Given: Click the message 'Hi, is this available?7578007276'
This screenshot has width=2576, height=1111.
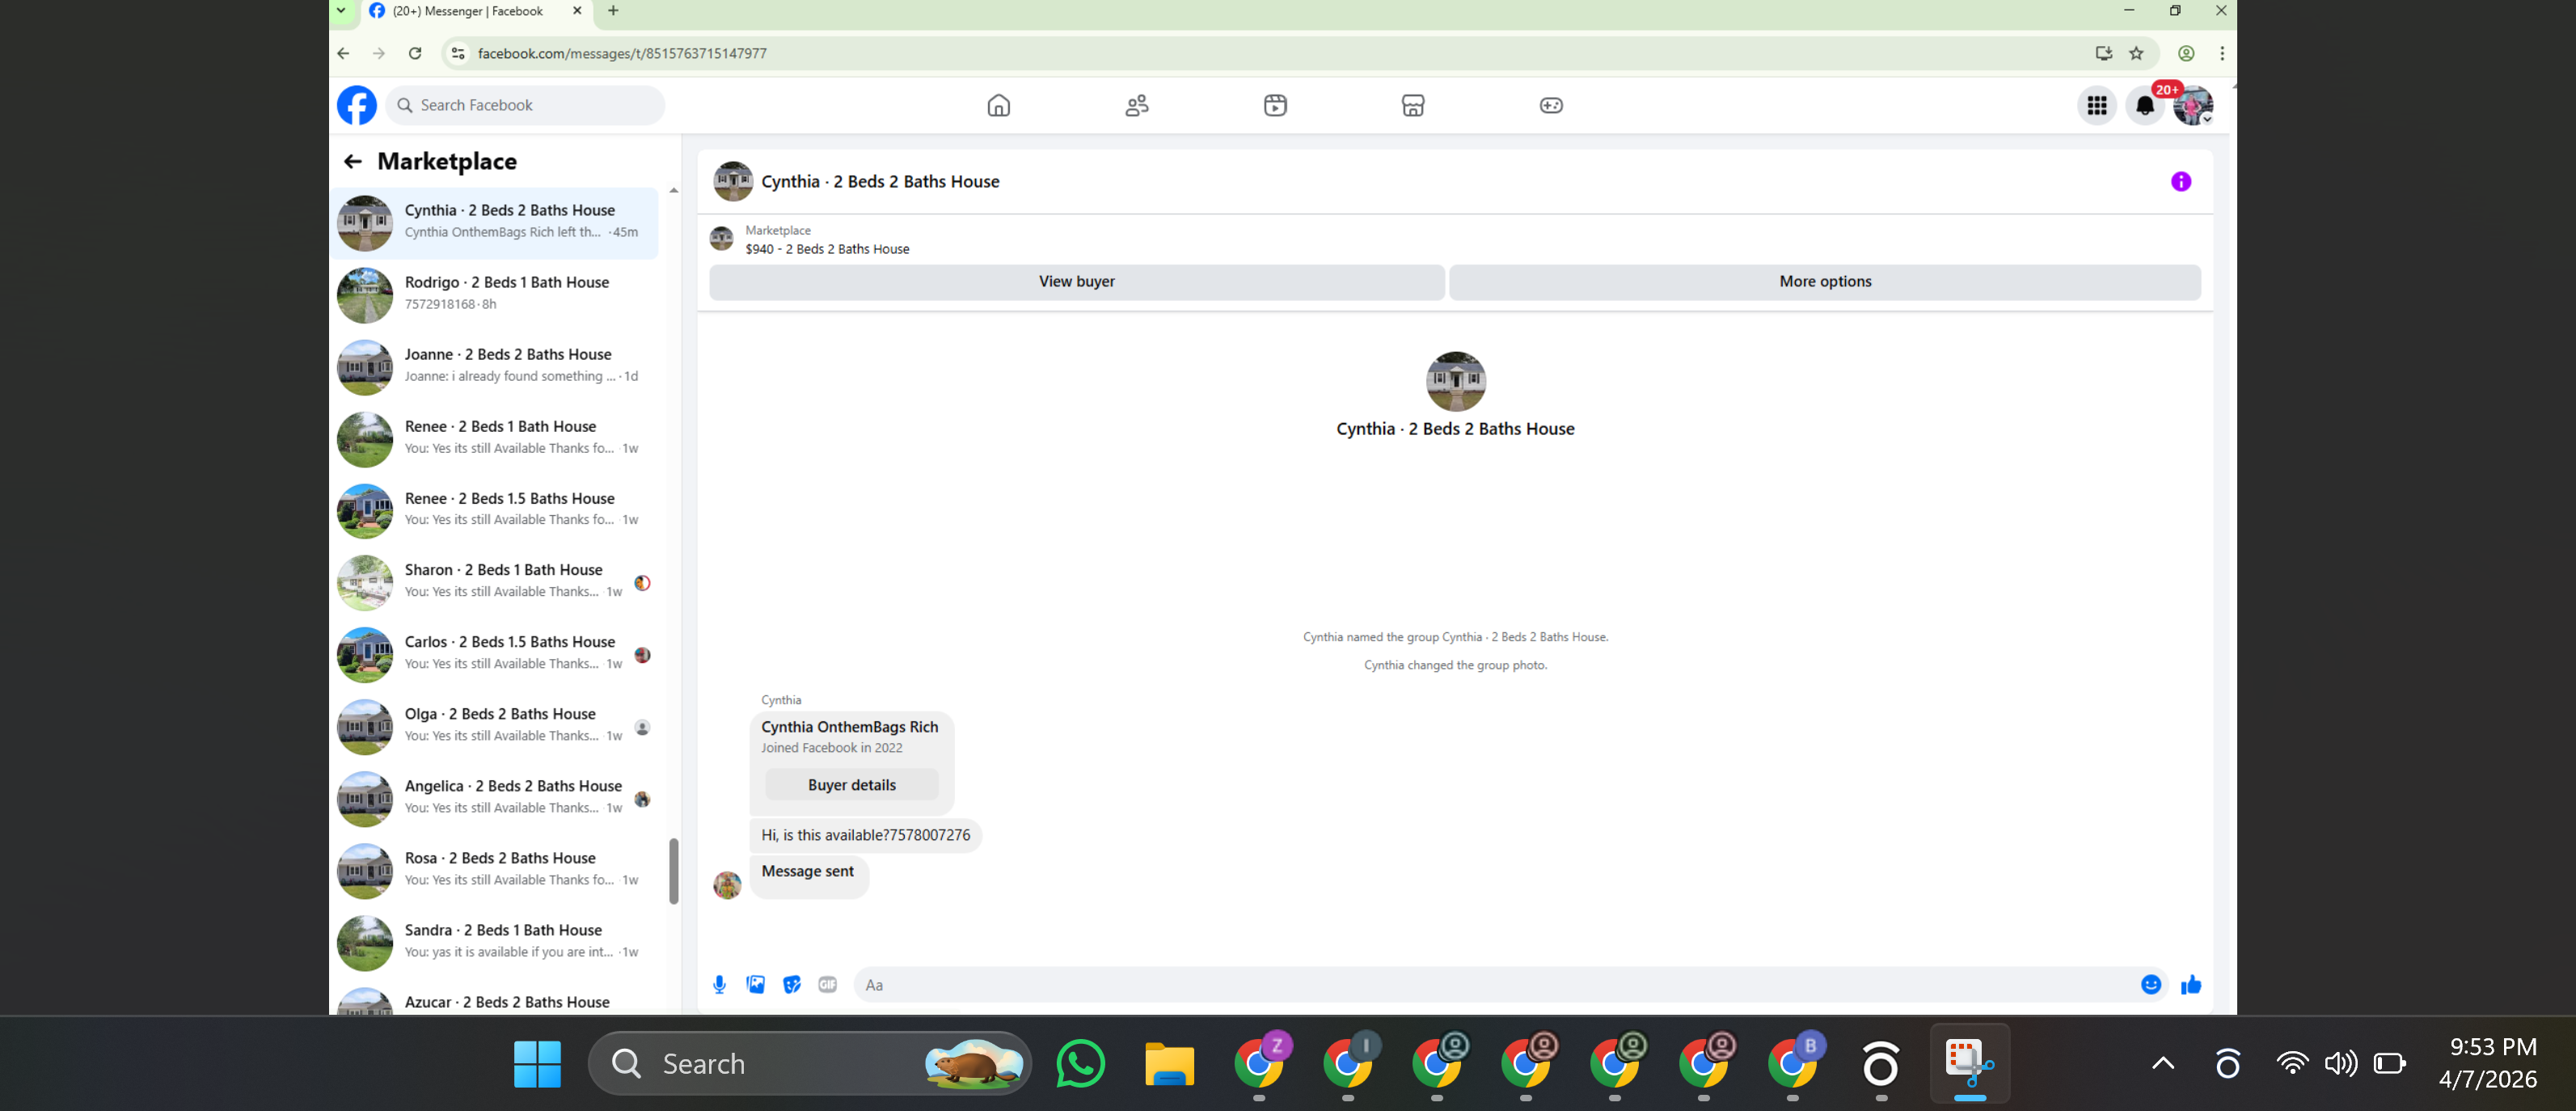Looking at the screenshot, I should coord(865,836).
